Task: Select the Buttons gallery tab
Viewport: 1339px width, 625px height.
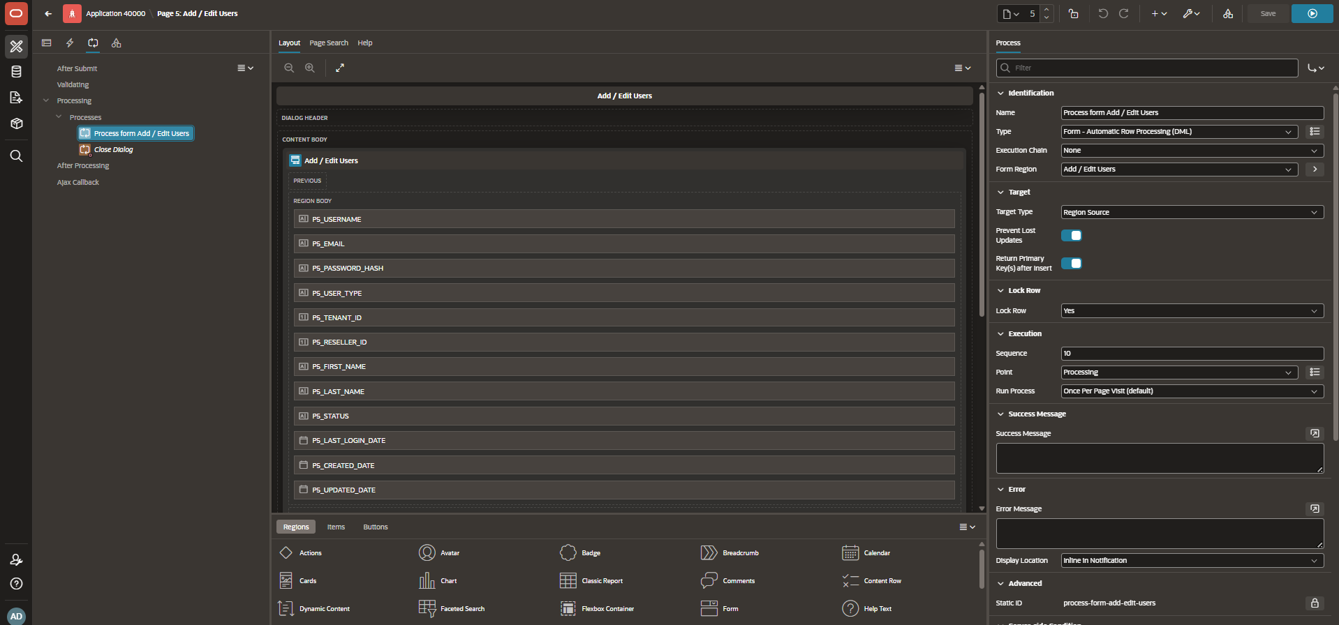Action: coord(376,527)
